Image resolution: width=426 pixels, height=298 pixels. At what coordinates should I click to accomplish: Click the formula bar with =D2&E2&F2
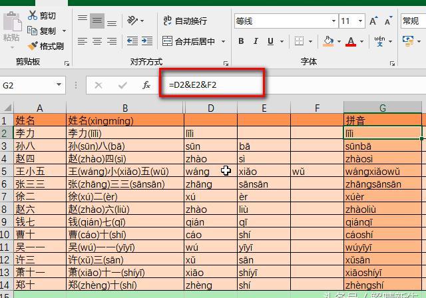(294, 85)
